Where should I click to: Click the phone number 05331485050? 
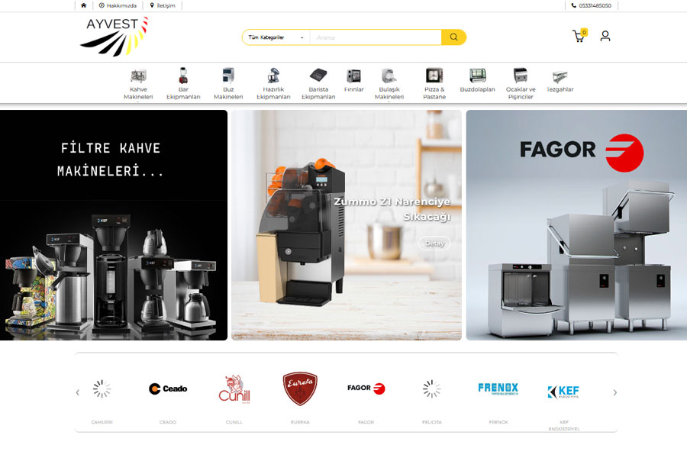pyautogui.click(x=592, y=5)
